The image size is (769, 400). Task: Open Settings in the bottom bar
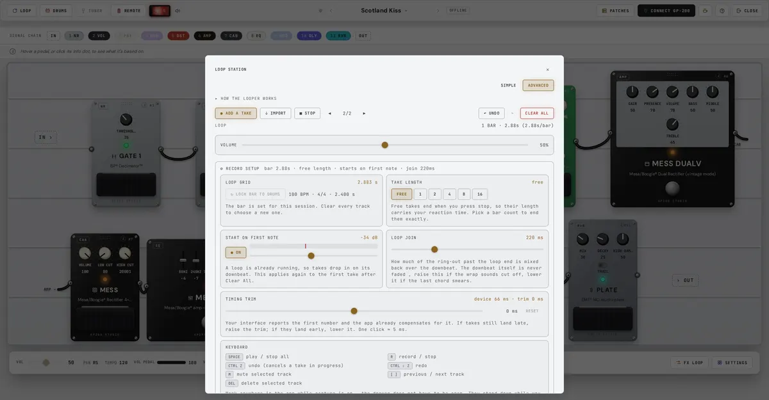[732, 362]
